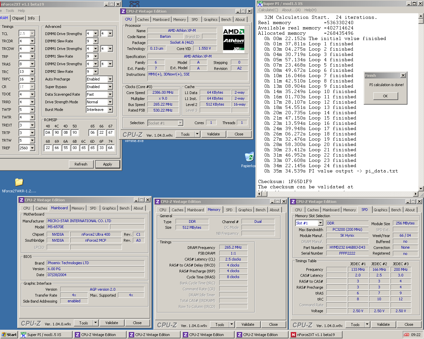Image resolution: width=424 pixels, height=339 pixels.
Task: Click the Part Number HYMD232 646B8J-D43 field
Action: pyautogui.click(x=347, y=247)
